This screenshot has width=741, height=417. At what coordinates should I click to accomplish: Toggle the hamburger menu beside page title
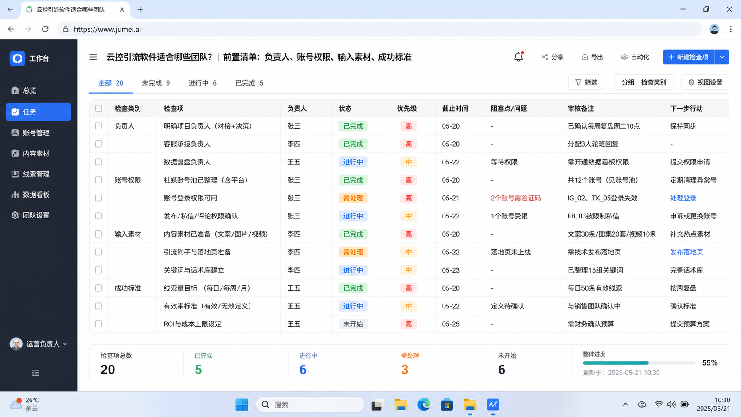pos(93,57)
